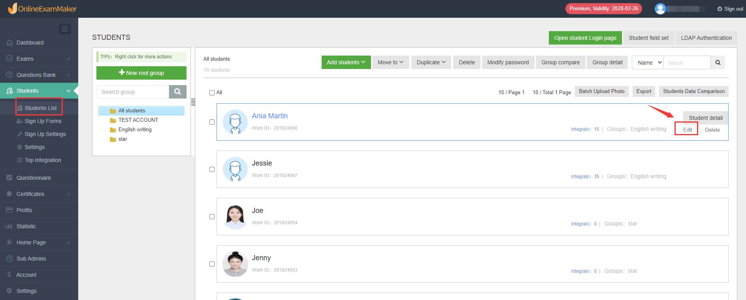This screenshot has width=746, height=300.
Task: Expand the Home Page chevron
Action: pos(69,242)
